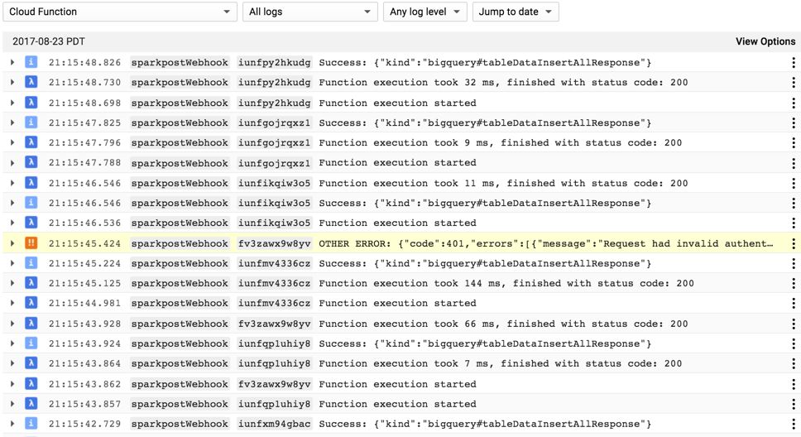This screenshot has width=801, height=437.
Task: Click the info icon on 21:15:43.924 row
Action: [x=31, y=343]
